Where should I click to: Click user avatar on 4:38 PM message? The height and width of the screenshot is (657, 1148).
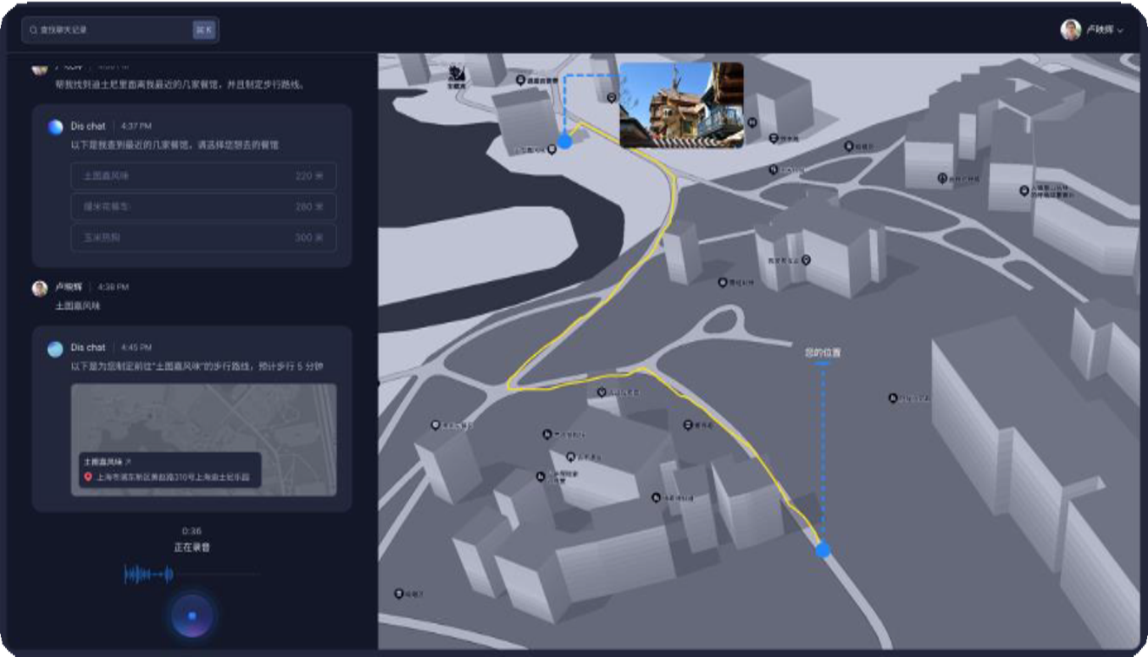(39, 288)
